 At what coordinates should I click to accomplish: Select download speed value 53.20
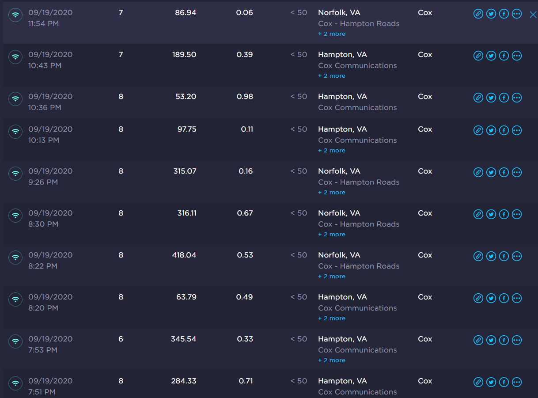(186, 96)
